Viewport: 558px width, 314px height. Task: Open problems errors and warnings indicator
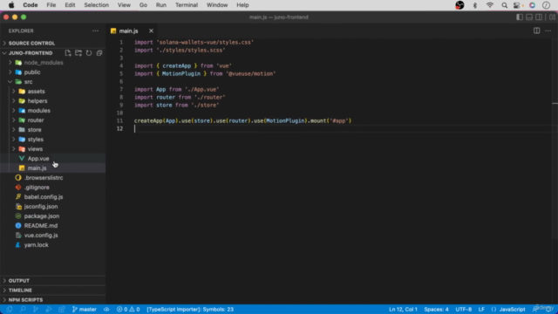click(x=128, y=310)
